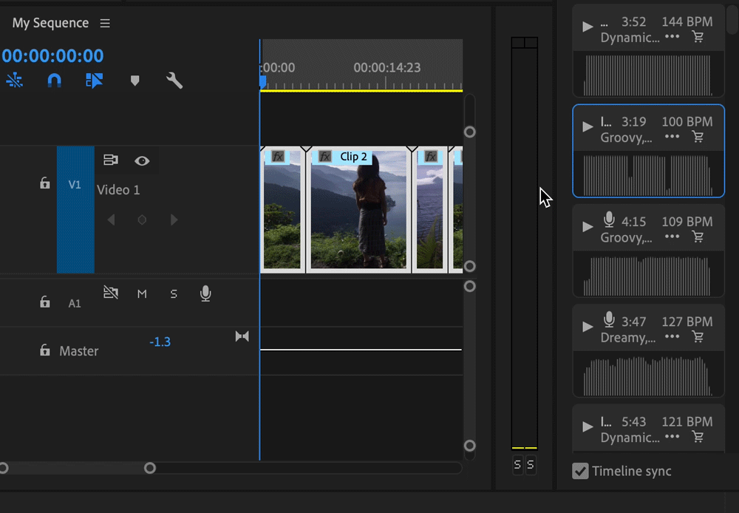Toggle the lock on Video 1 track

(45, 183)
